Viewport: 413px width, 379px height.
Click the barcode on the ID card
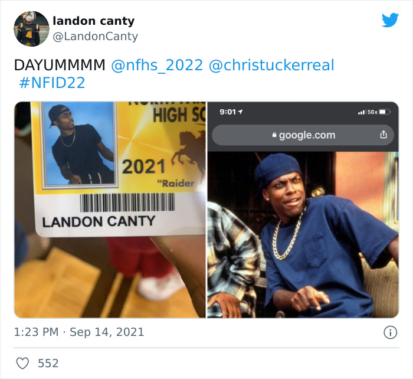[x=127, y=202]
